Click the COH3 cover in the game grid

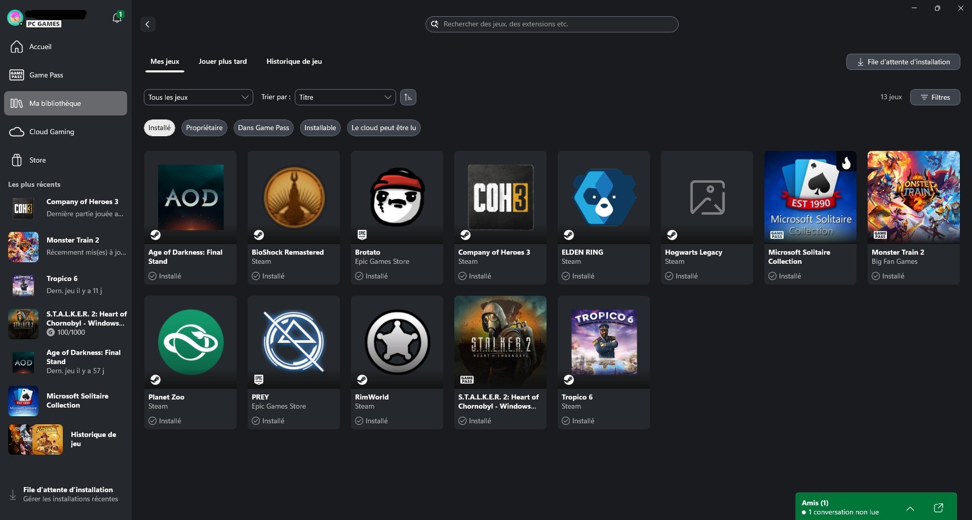point(500,197)
